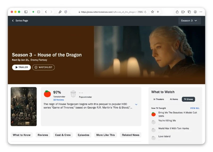Click the rottentomatoes.com address bar
The image size is (213, 152).
tap(109, 12)
